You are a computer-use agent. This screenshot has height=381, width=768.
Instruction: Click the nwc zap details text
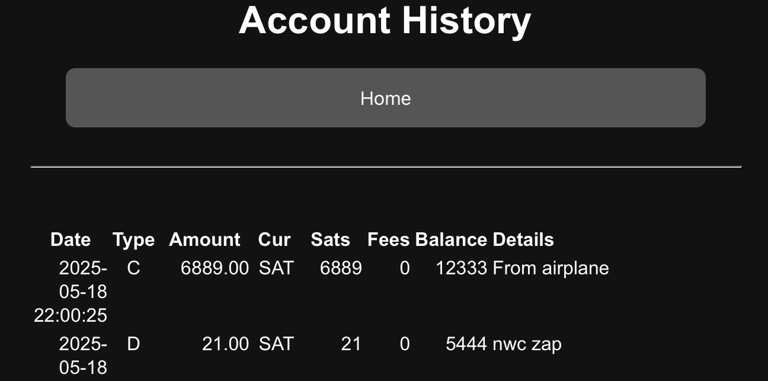pos(527,344)
